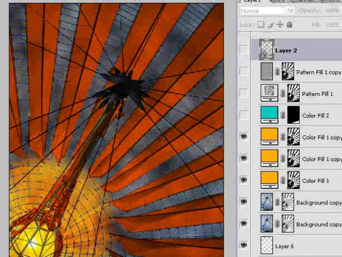Select image thumbnail of Background copy above Layer 6
This screenshot has width=342, height=257.
(267, 223)
